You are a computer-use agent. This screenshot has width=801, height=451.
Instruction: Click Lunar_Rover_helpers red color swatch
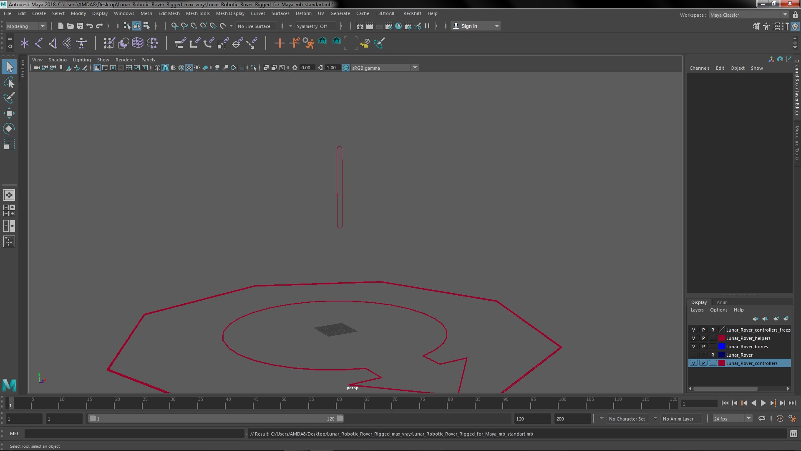[721, 338]
